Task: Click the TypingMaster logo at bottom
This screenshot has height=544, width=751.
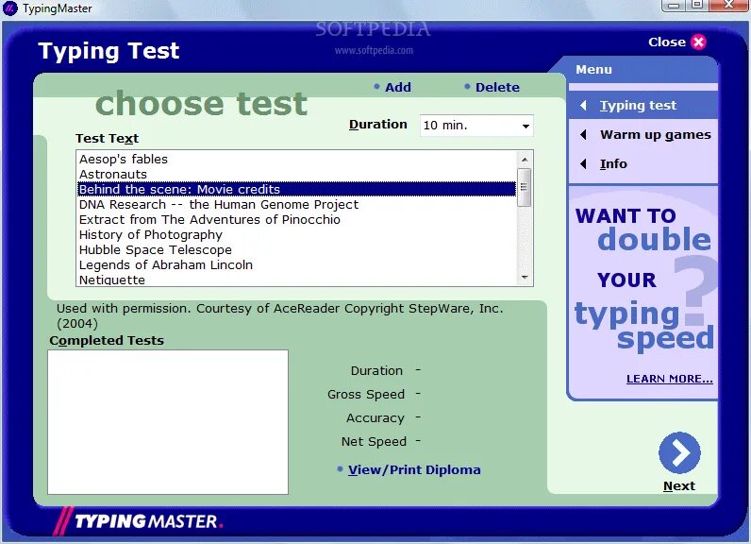Action: 138,520
